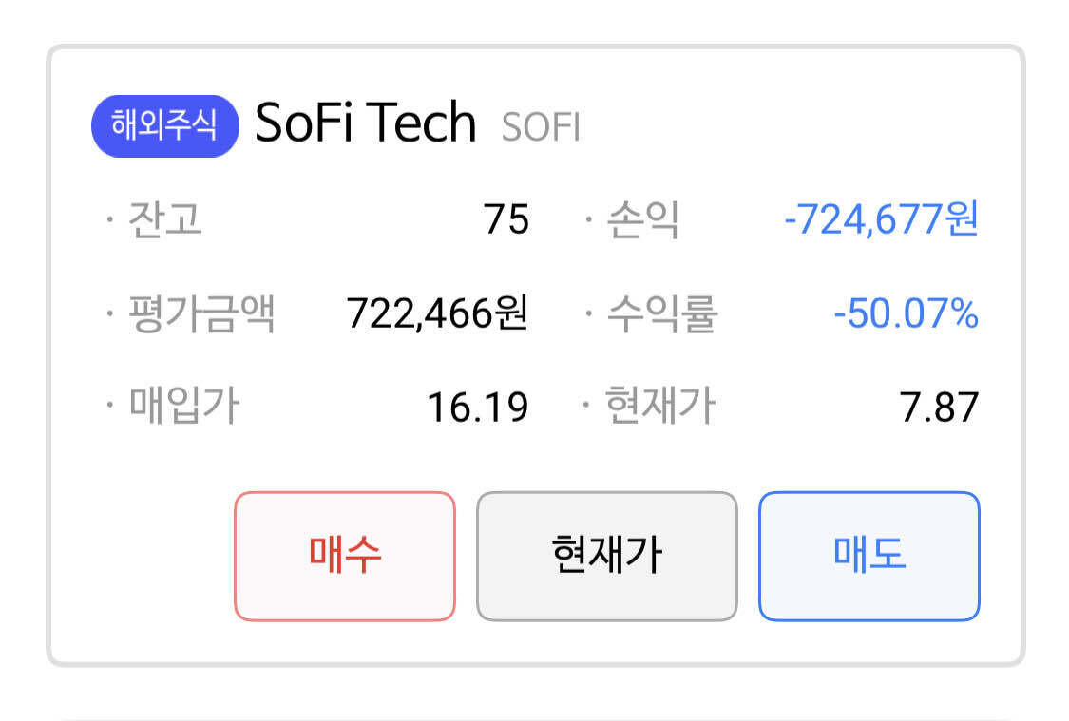Open the SoFi Tech stock title

click(366, 122)
